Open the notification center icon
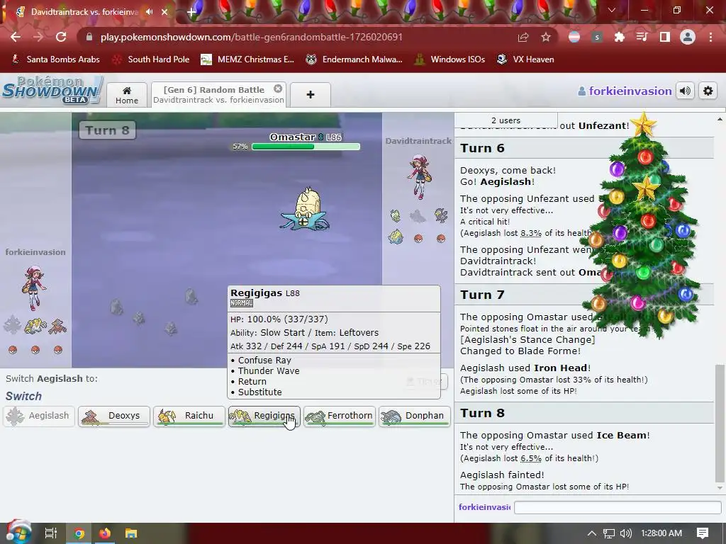 pyautogui.click(x=703, y=533)
